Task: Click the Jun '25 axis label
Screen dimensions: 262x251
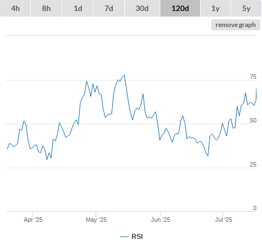Action: point(160,220)
